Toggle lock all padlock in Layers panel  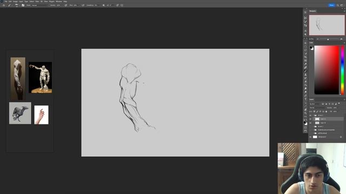coord(327,112)
